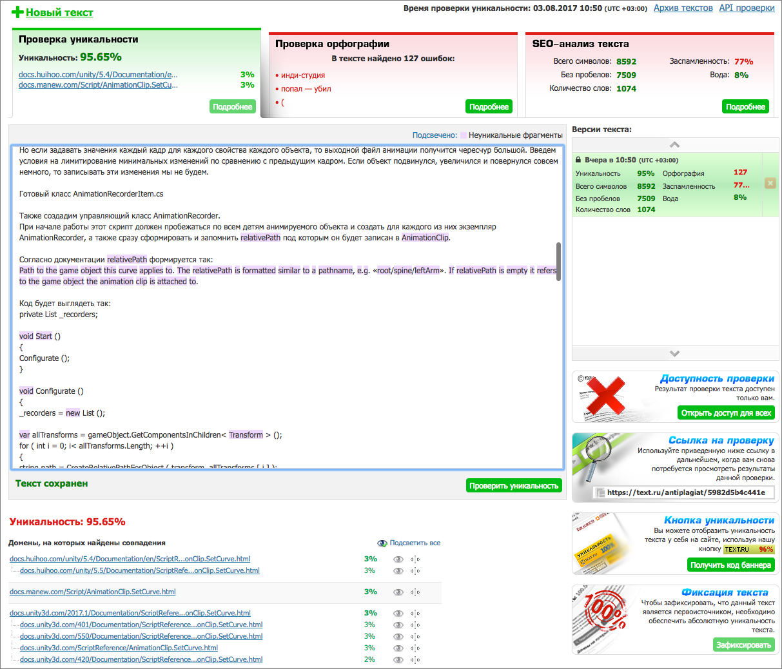Open docs.unity3d.com/420 match link
782x669 pixels.
click(141, 659)
